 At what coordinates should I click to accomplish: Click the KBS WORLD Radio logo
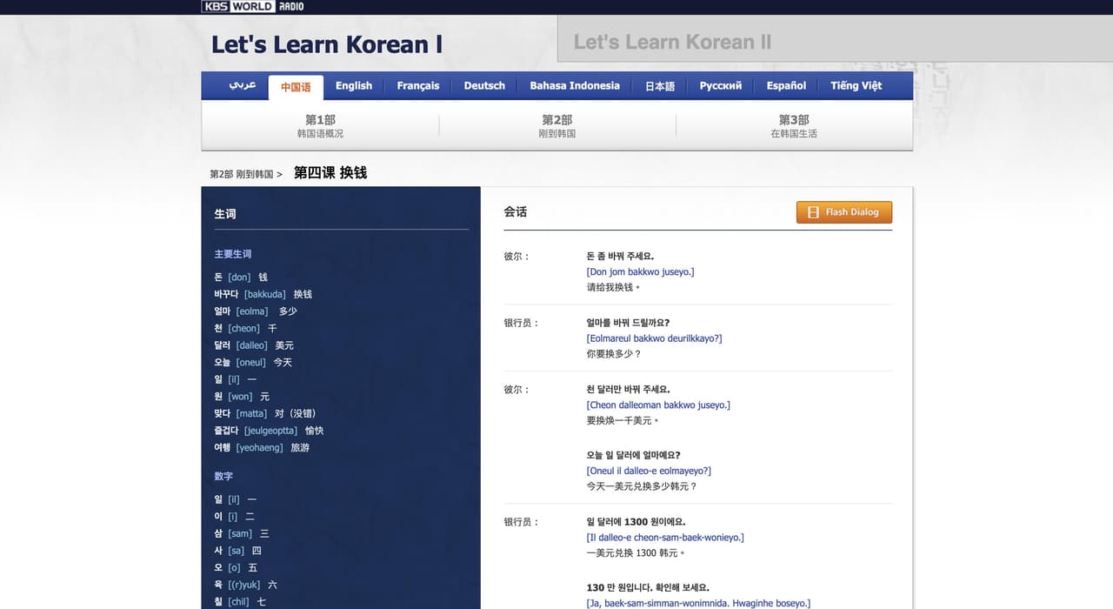[250, 5]
